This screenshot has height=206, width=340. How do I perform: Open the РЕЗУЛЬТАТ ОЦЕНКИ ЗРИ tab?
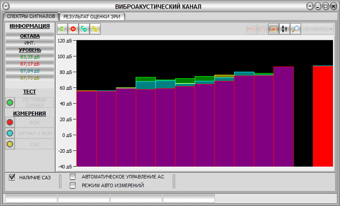92,16
